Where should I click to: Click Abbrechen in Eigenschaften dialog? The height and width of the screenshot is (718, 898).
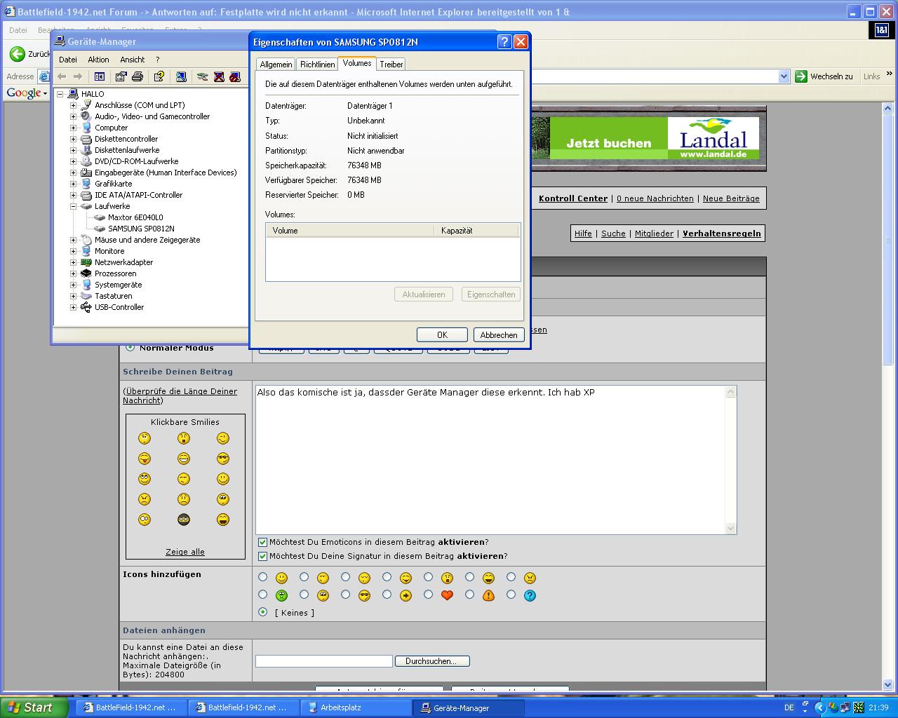(499, 335)
